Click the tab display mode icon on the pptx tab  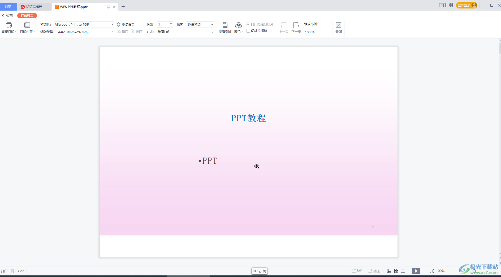click(x=109, y=7)
